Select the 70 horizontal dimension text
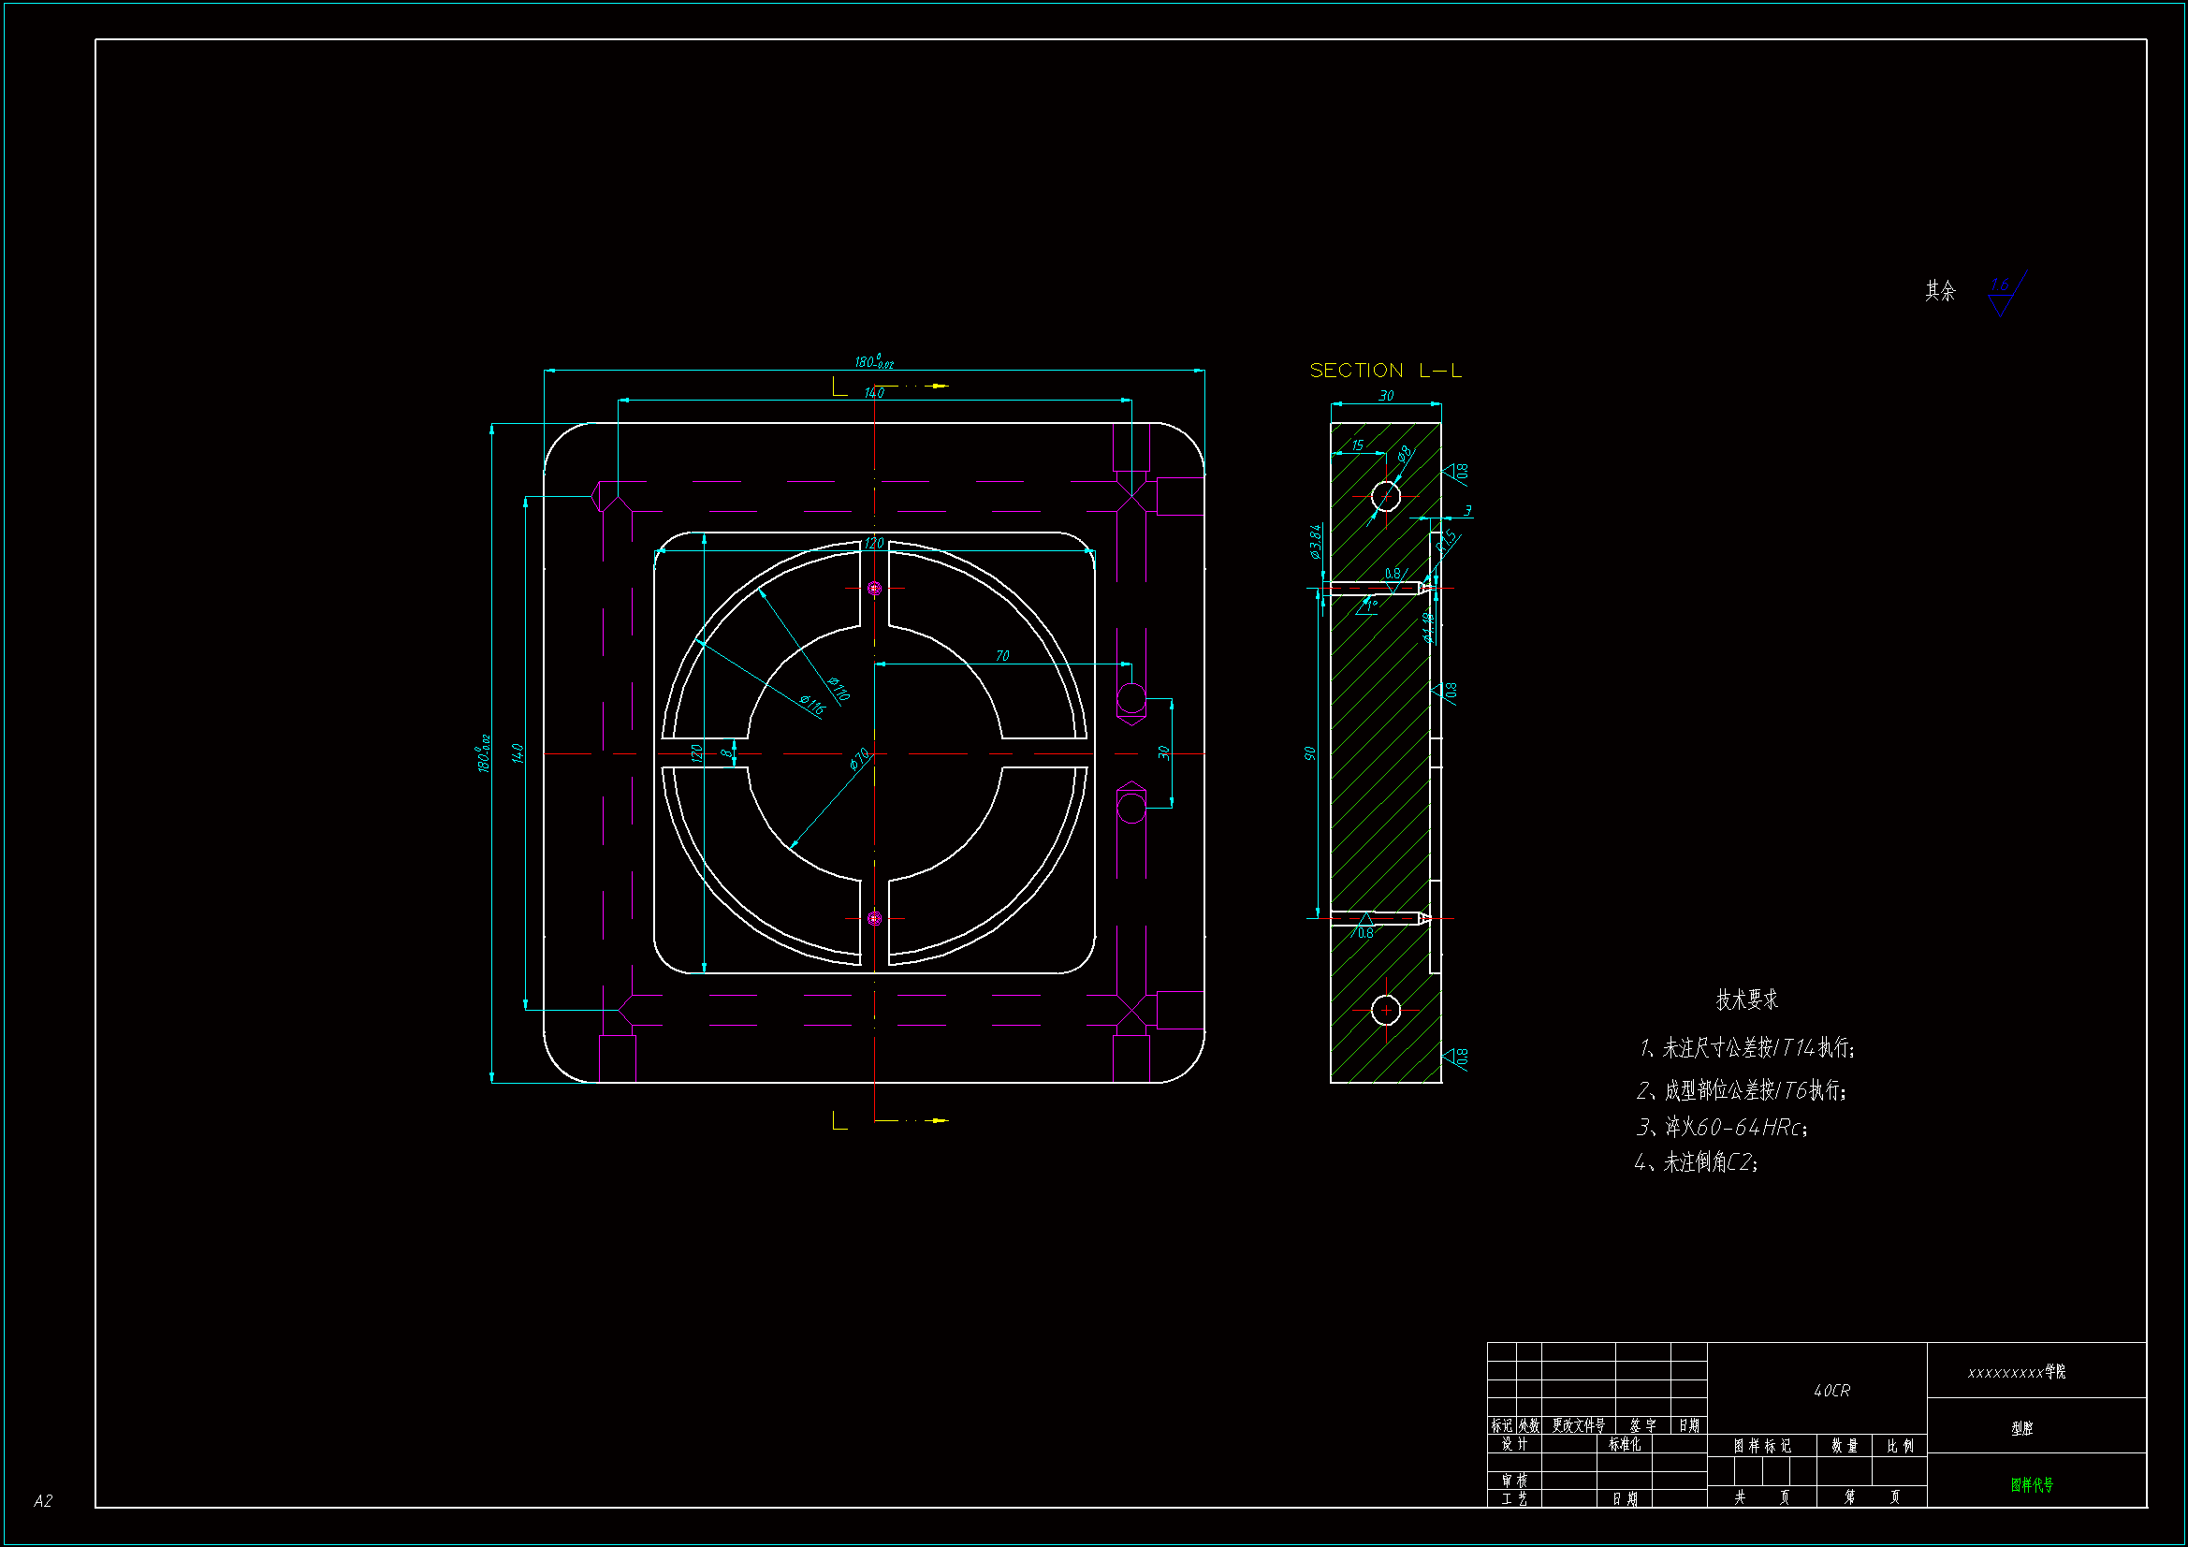The width and height of the screenshot is (2188, 1547). [1001, 656]
